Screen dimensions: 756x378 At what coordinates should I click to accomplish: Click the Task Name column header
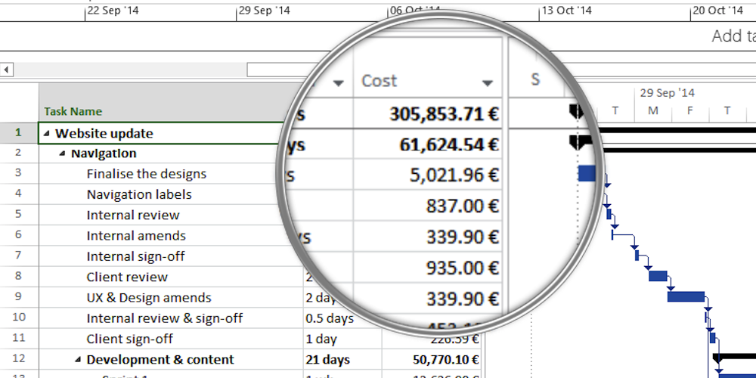[73, 111]
